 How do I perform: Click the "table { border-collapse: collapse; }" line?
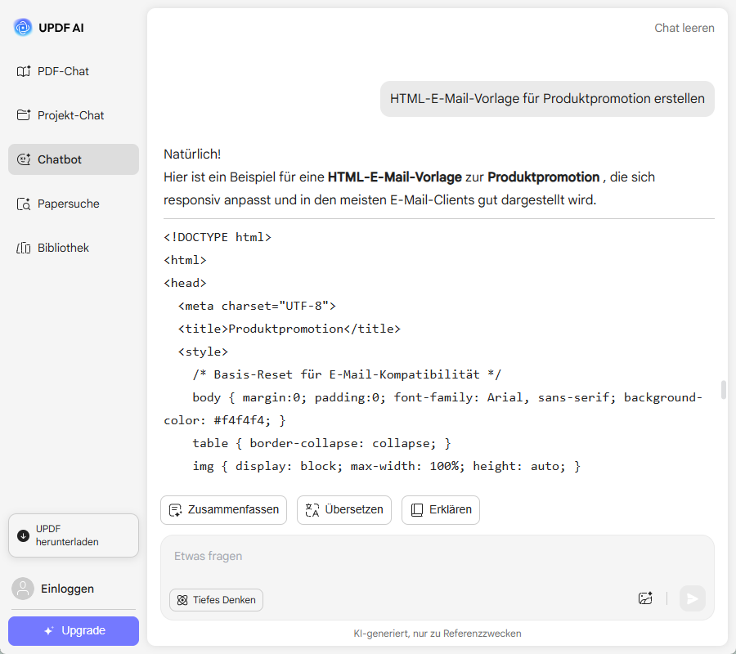321,443
